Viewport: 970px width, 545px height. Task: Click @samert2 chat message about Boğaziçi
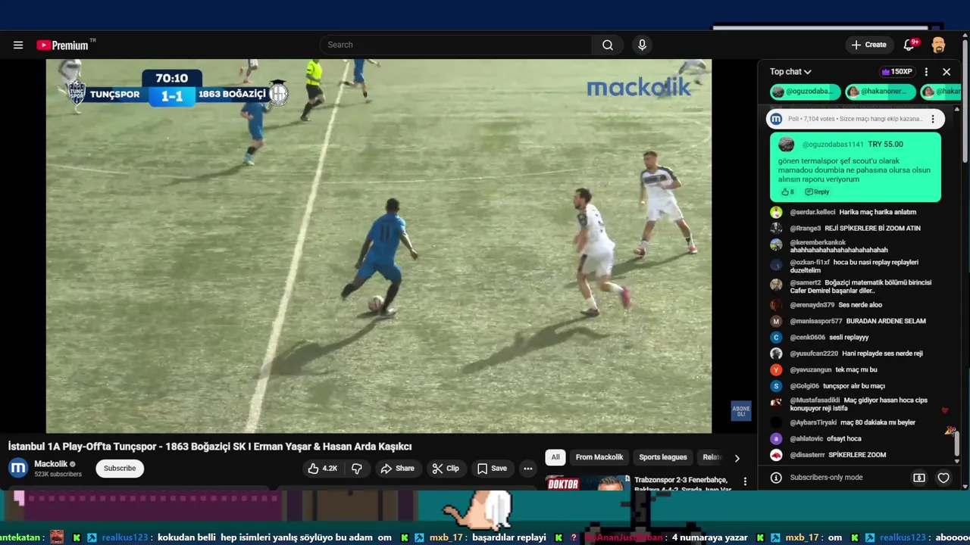(x=860, y=287)
